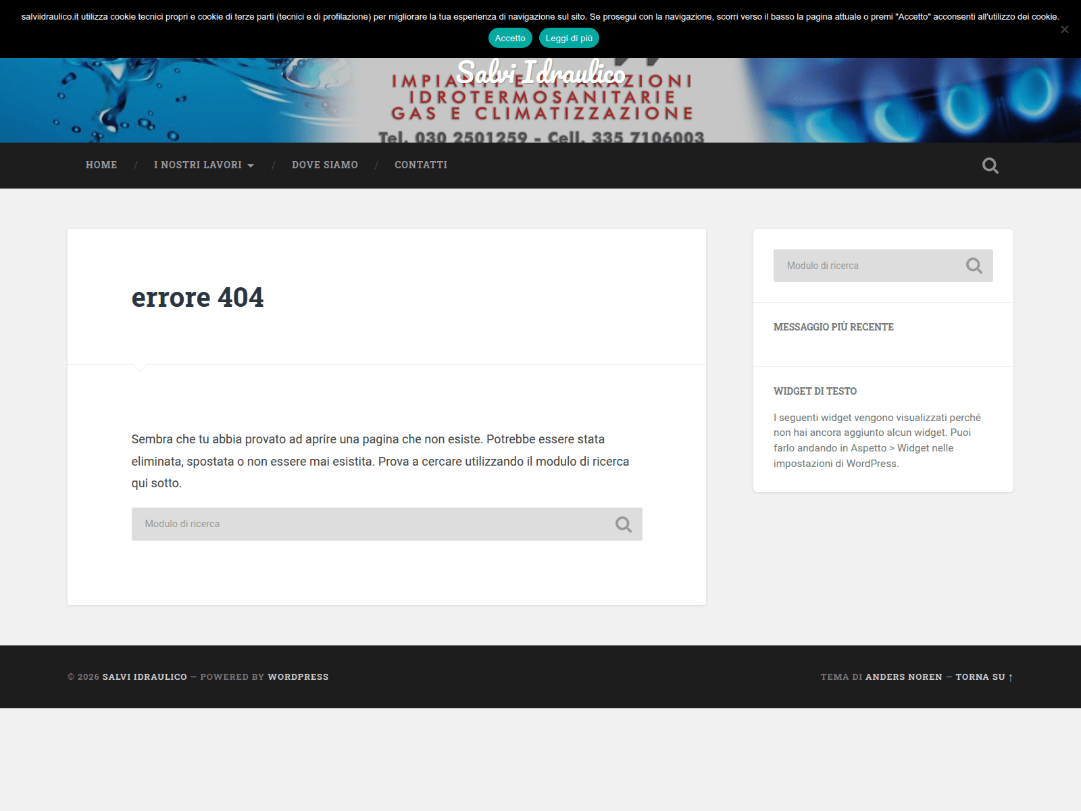Accept cookies with the Accetto button
Screen dimensions: 1081x811
[510, 39]
